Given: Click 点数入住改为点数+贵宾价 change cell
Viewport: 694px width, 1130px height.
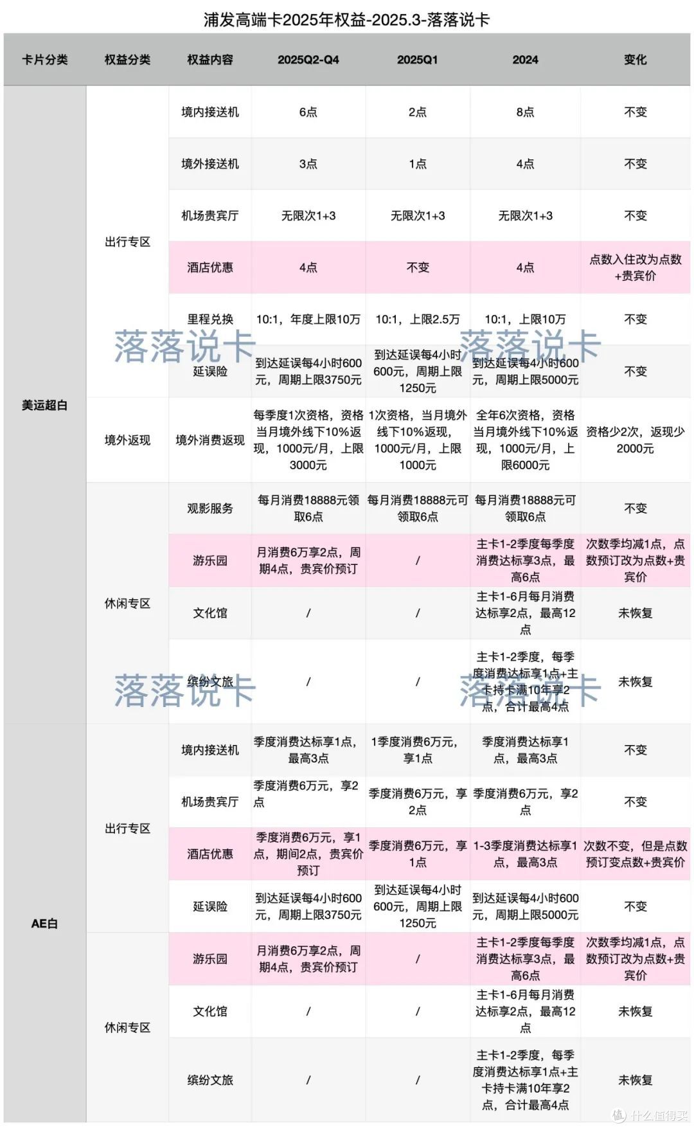Looking at the screenshot, I should pyautogui.click(x=635, y=267).
